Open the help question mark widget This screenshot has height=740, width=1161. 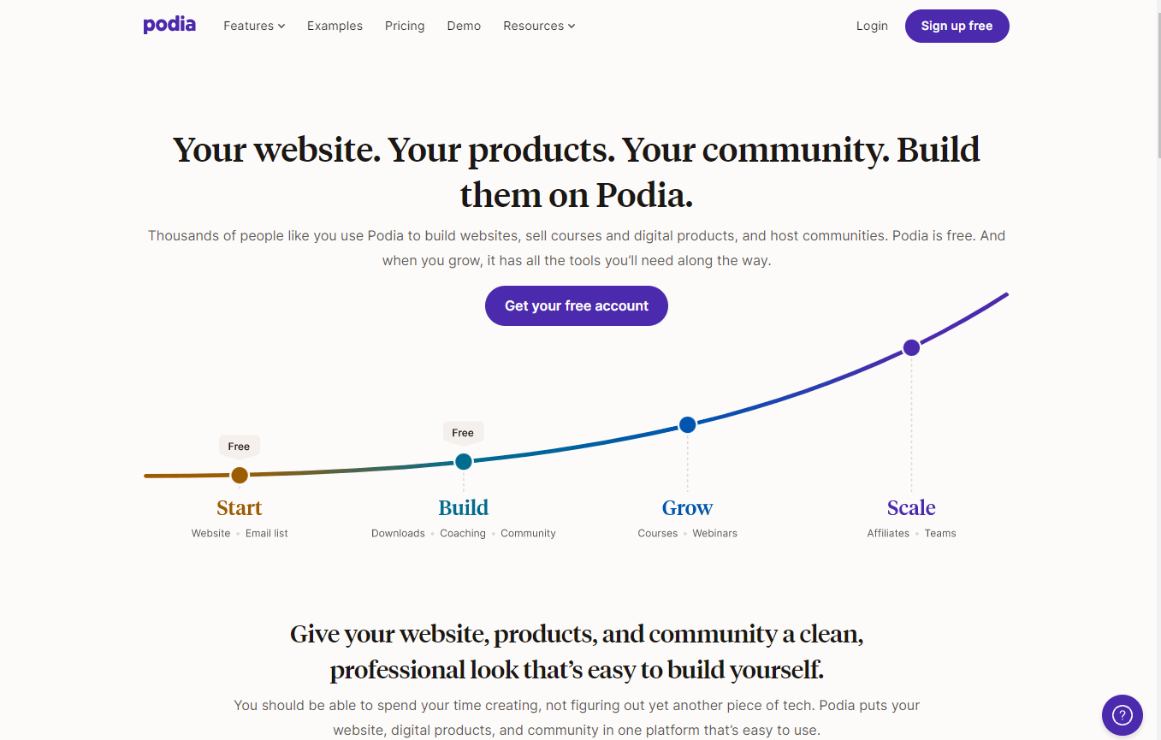pyautogui.click(x=1122, y=715)
